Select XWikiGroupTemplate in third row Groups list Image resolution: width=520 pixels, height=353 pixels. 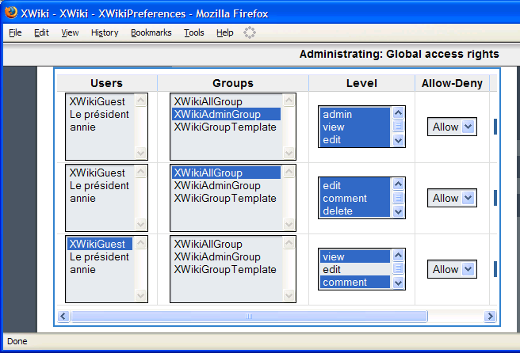pyautogui.click(x=226, y=269)
